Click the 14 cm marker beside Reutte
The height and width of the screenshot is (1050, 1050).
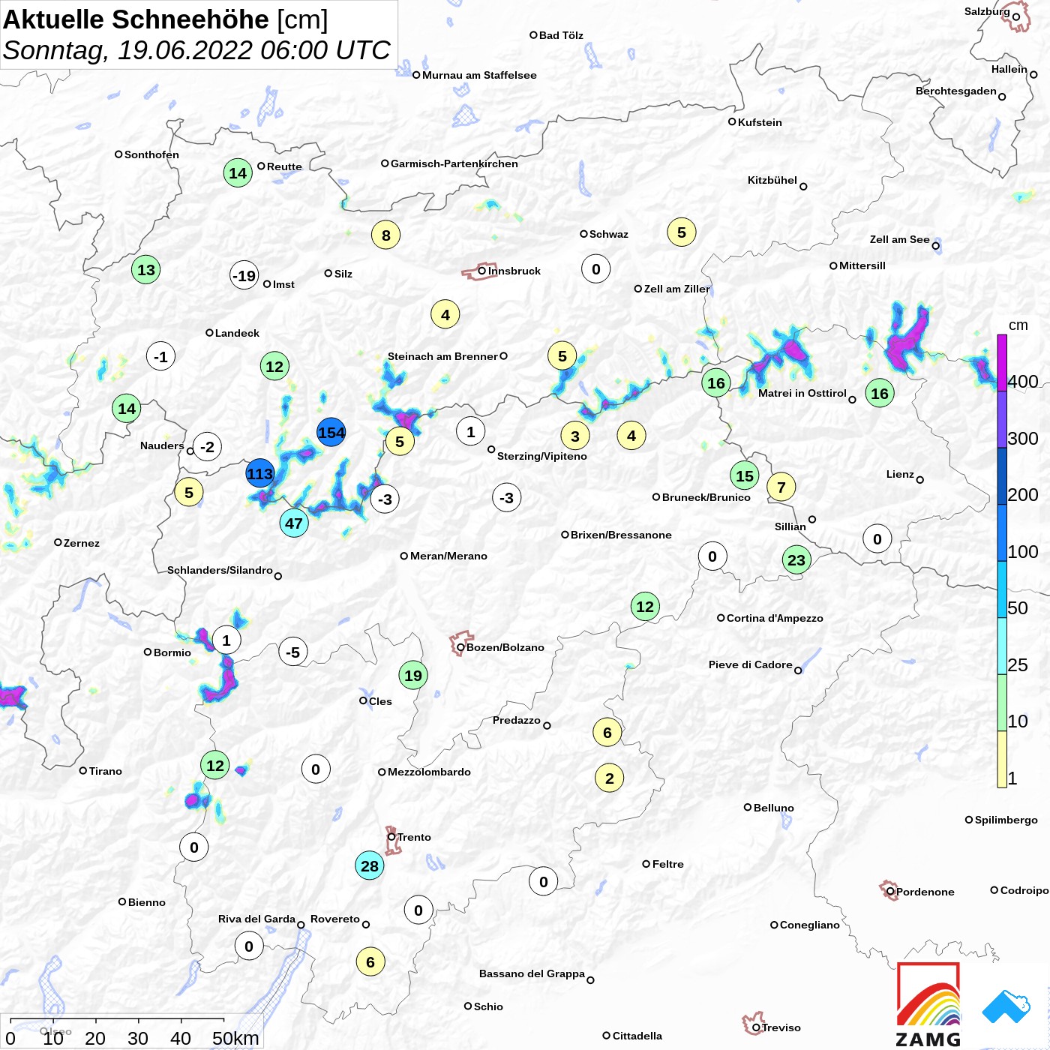[238, 173]
